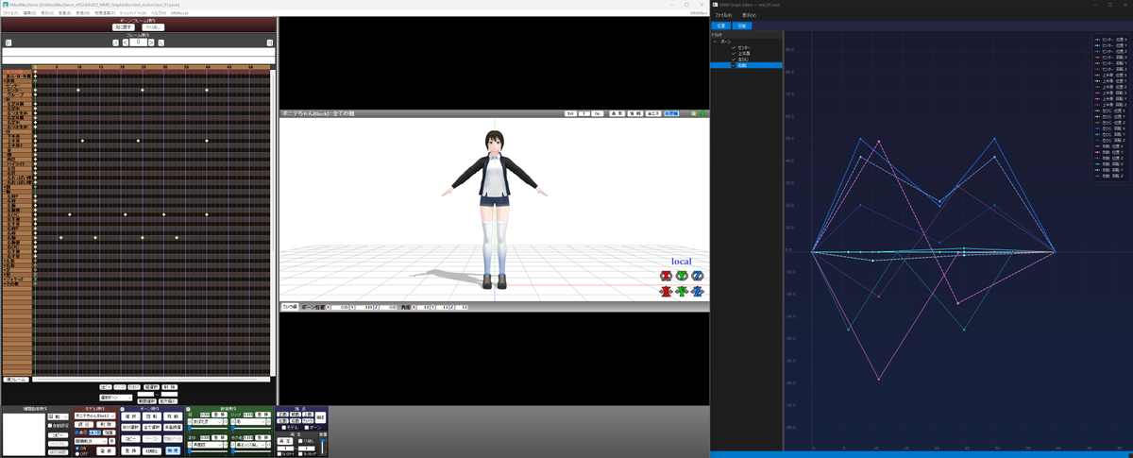Image resolution: width=1133 pixels, height=458 pixels.
Task: Uncheck センター track in Graph Editor
Action: pos(734,47)
